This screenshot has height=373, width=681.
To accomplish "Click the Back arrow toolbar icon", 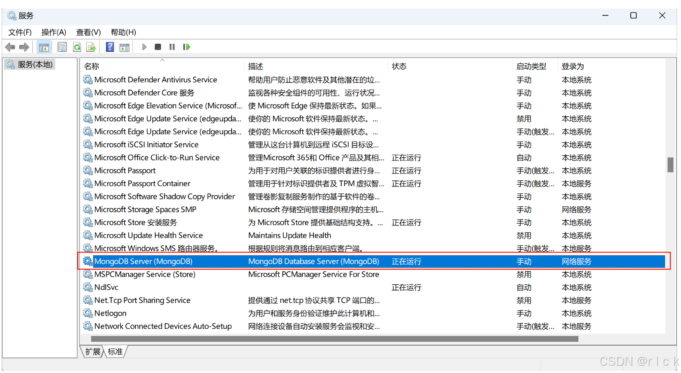I will click(x=10, y=47).
